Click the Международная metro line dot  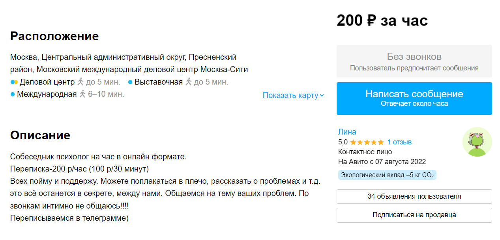click(x=13, y=94)
